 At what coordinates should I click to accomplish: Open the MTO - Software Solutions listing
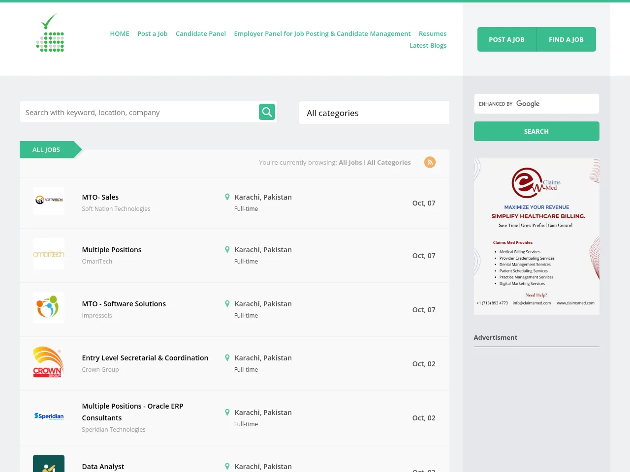(124, 304)
